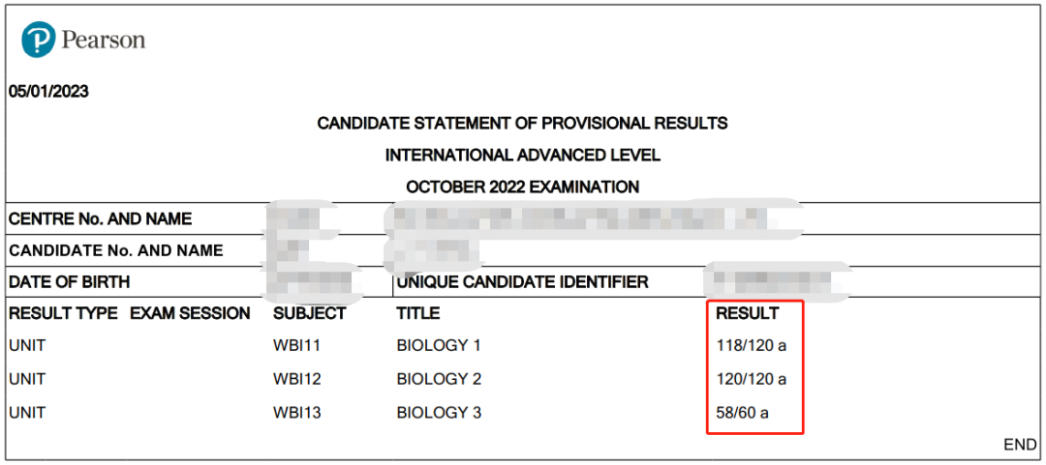The width and height of the screenshot is (1046, 465).
Task: Click the Title column header
Action: [x=418, y=313]
